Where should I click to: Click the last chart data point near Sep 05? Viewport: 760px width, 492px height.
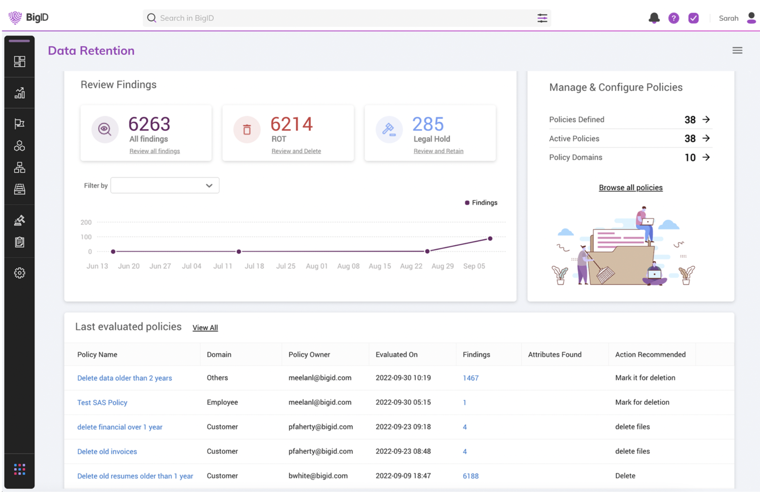point(490,239)
